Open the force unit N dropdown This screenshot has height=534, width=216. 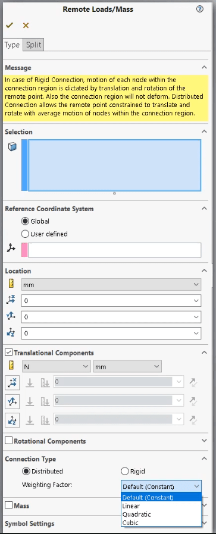point(56,366)
